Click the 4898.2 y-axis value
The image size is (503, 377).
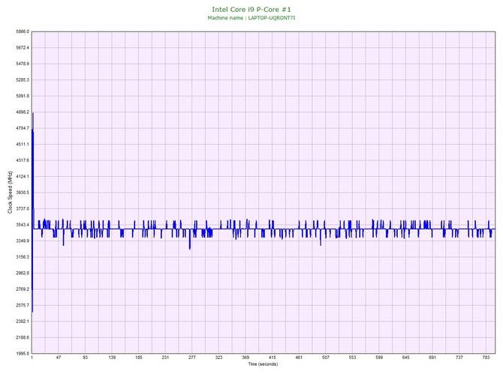tap(23, 112)
